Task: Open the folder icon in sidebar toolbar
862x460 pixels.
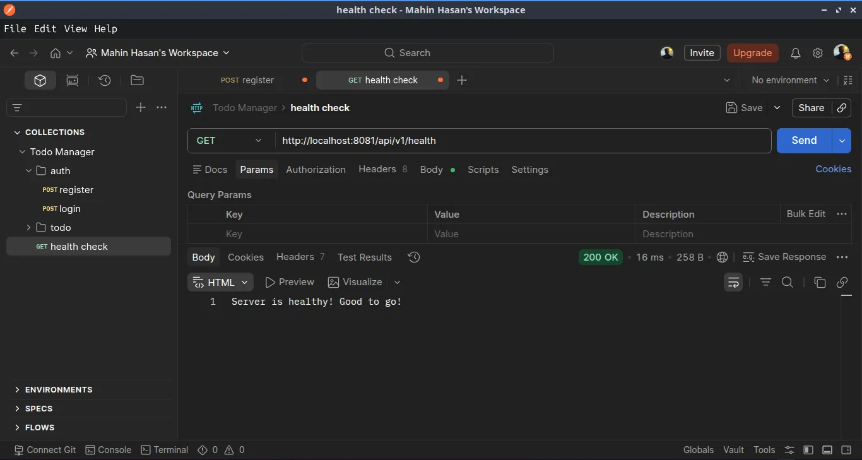Action: pos(137,80)
